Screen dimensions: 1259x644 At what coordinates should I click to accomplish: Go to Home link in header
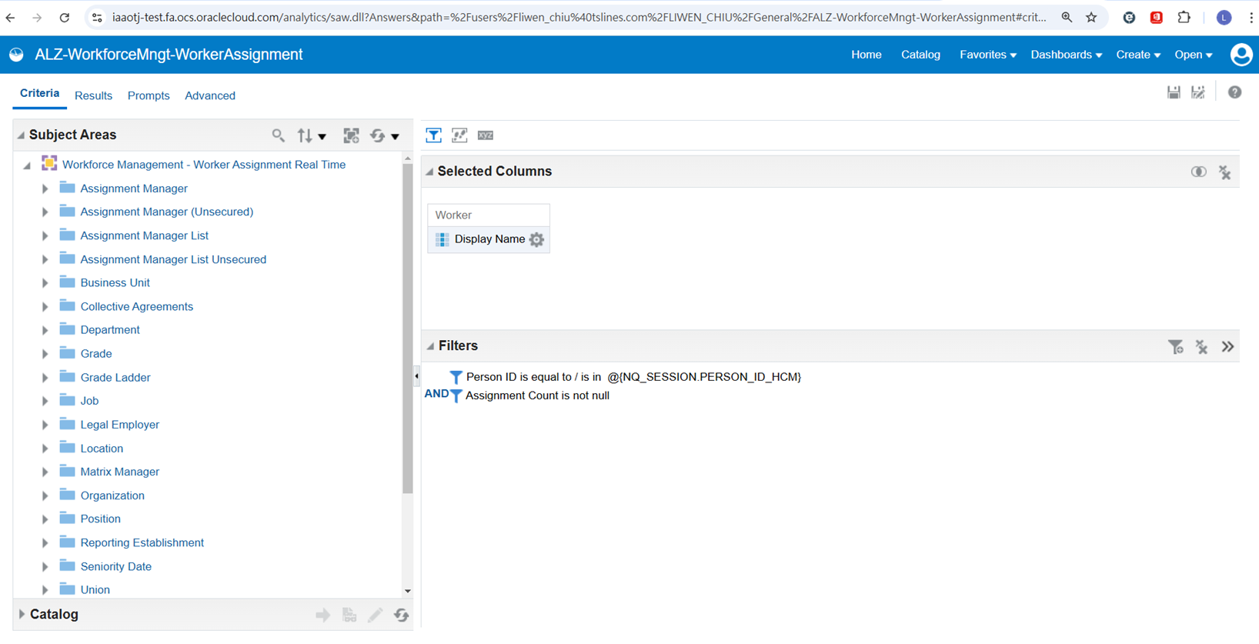pyautogui.click(x=866, y=55)
